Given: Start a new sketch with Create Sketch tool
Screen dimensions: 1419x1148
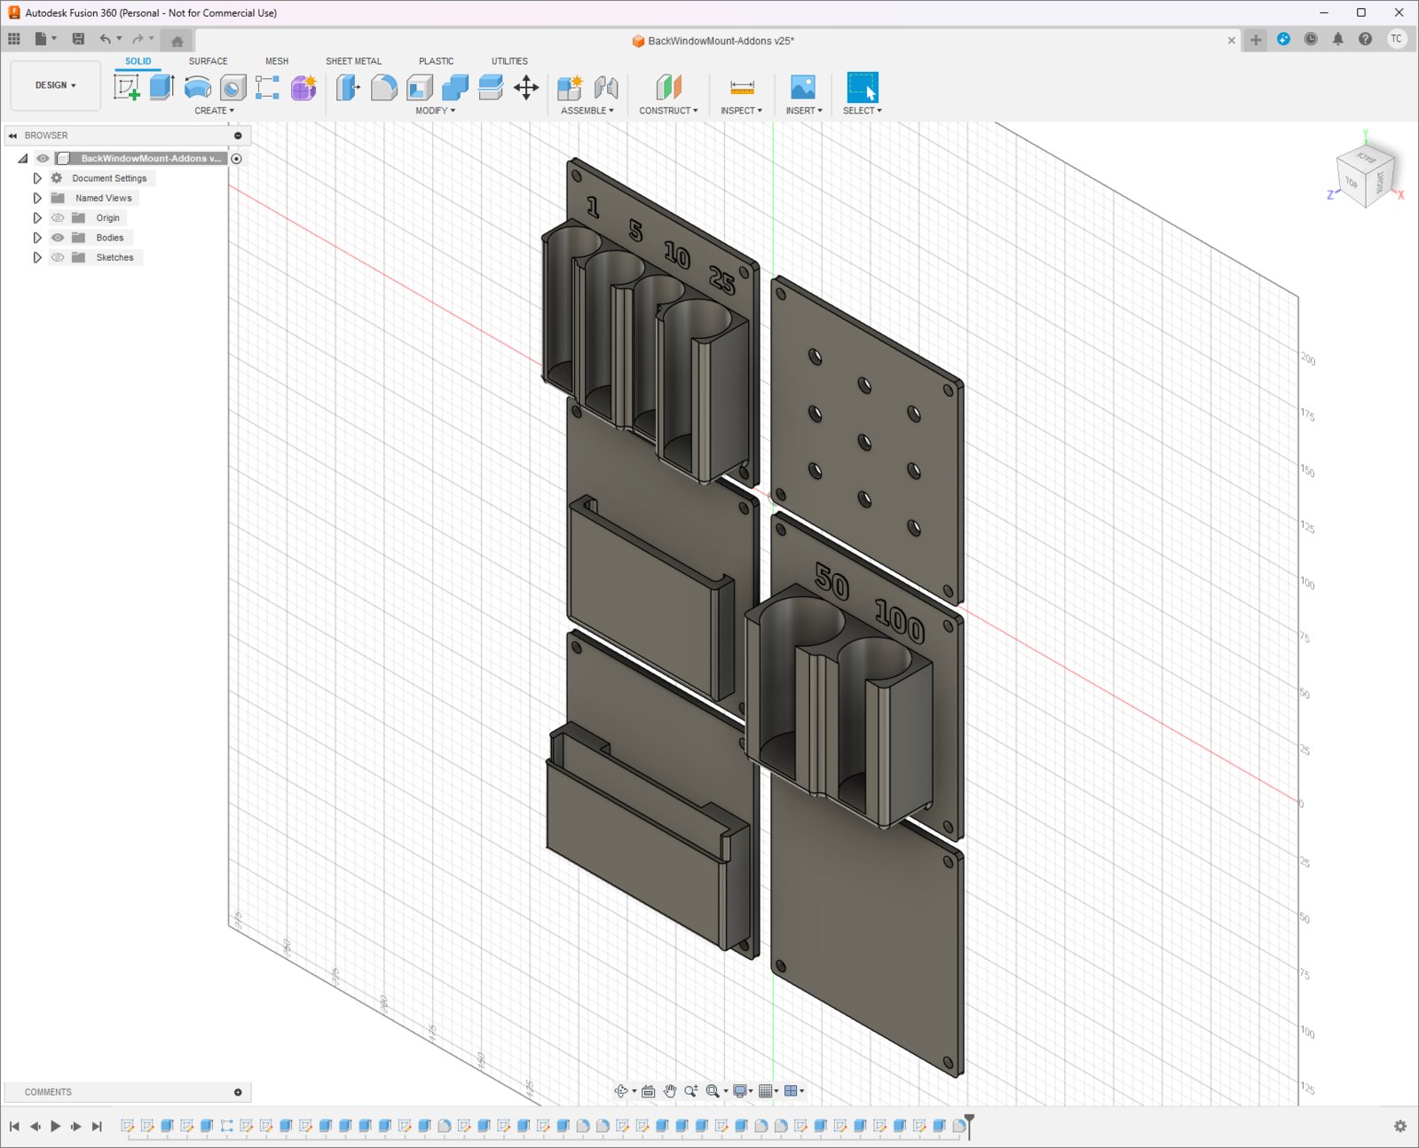Looking at the screenshot, I should (x=127, y=87).
